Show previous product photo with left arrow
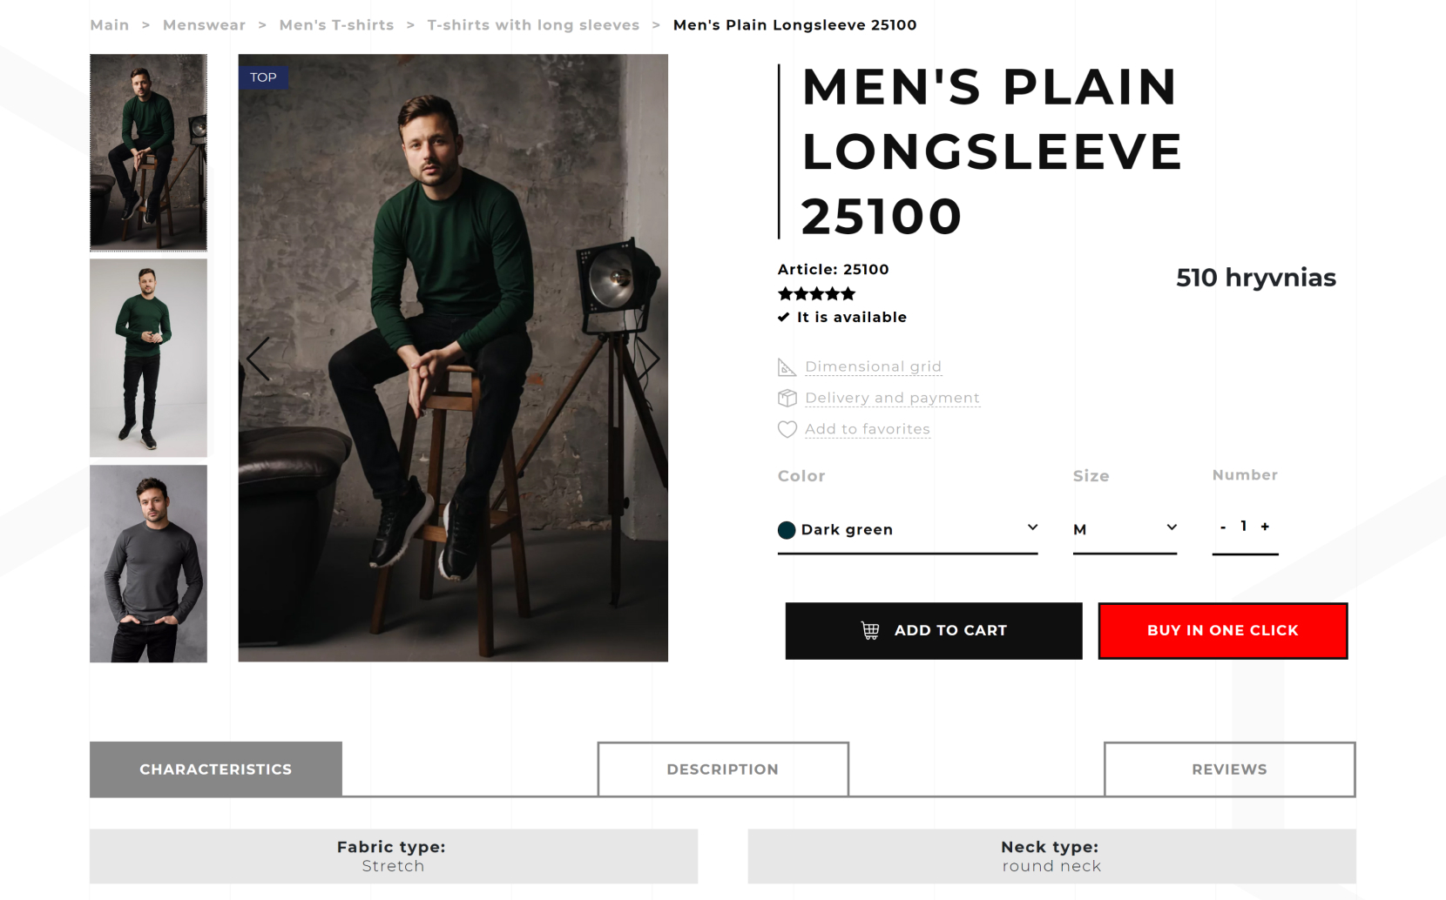The image size is (1446, 900). click(x=259, y=359)
